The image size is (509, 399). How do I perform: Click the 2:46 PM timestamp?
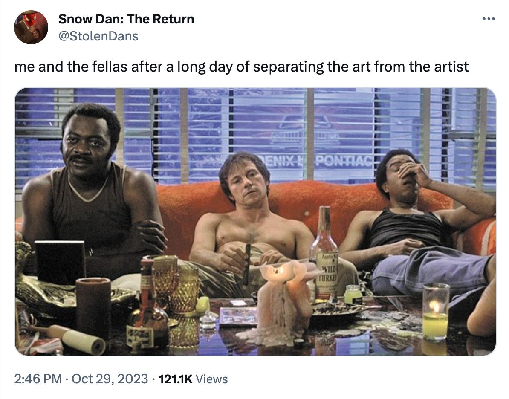coord(38,379)
